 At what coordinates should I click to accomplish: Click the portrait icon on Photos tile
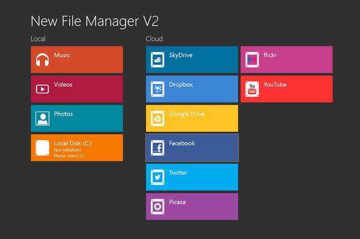(43, 119)
